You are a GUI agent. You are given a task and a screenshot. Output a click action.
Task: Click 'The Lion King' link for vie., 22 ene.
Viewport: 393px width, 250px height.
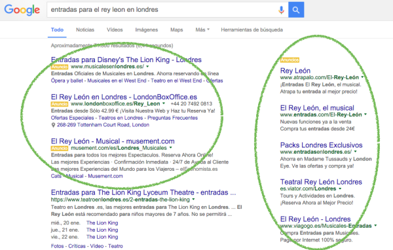[x=102, y=237]
